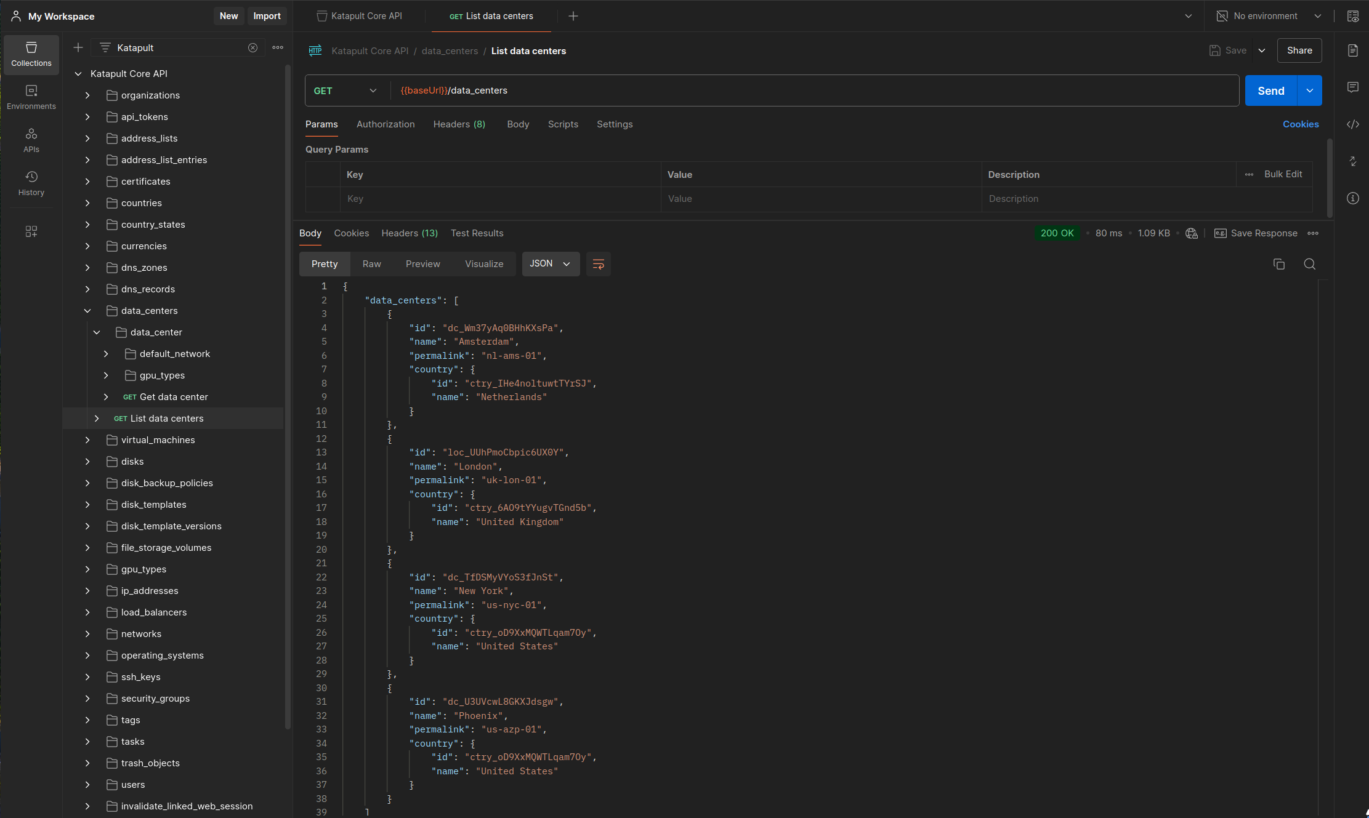The image size is (1369, 818).
Task: Switch to the Katapult Core API tab
Action: pyautogui.click(x=360, y=16)
